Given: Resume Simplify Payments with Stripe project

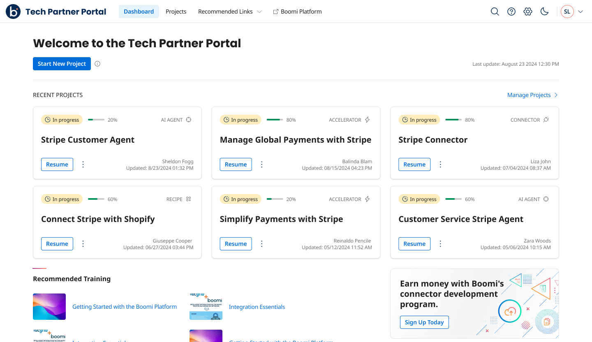Looking at the screenshot, I should 236,244.
